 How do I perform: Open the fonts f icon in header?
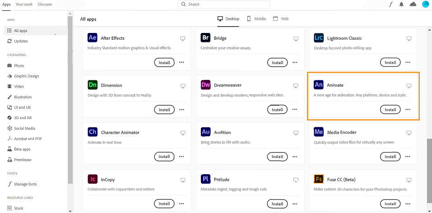tap(390, 5)
